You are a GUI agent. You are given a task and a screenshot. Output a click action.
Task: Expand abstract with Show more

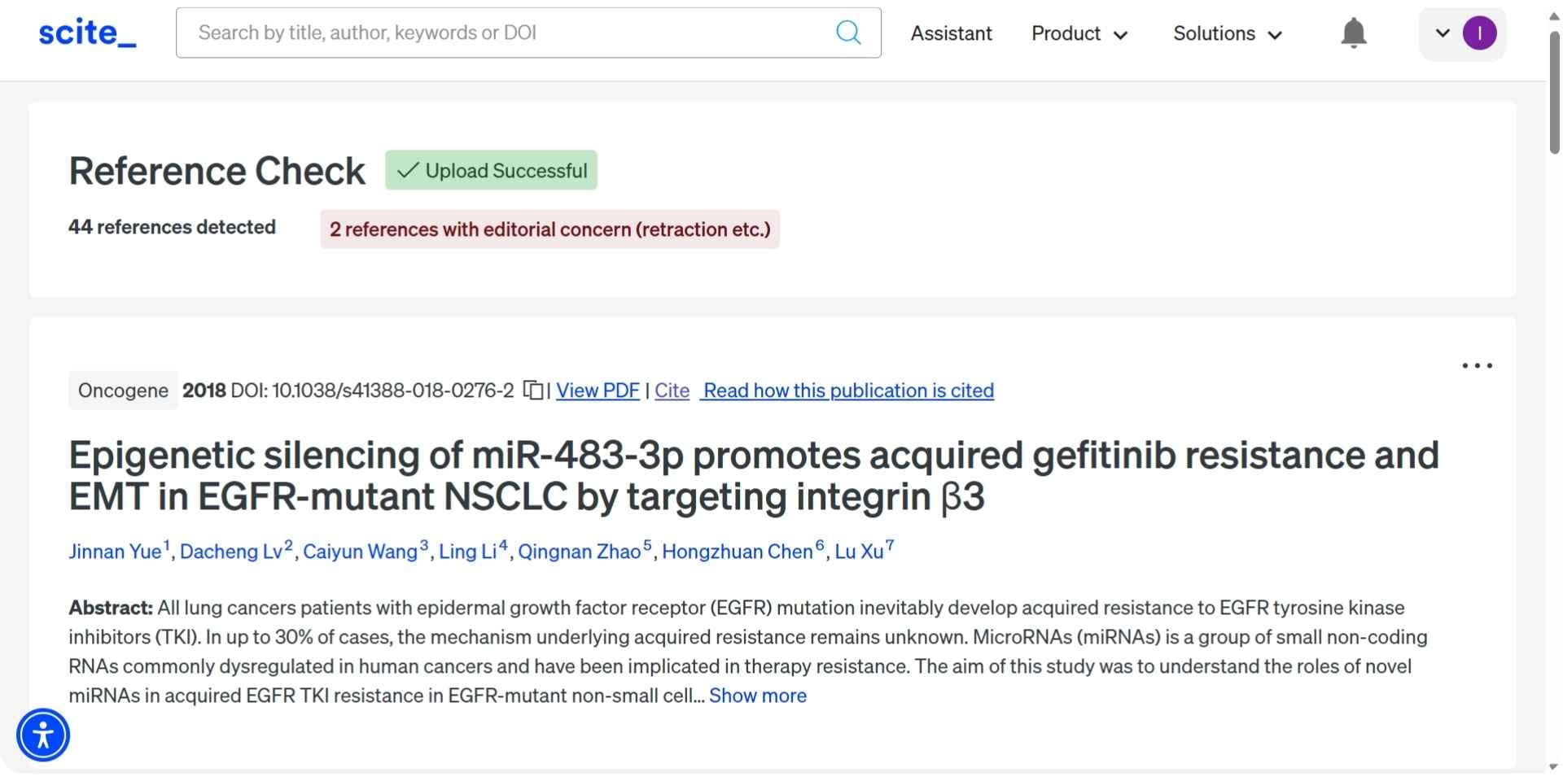pyautogui.click(x=757, y=696)
